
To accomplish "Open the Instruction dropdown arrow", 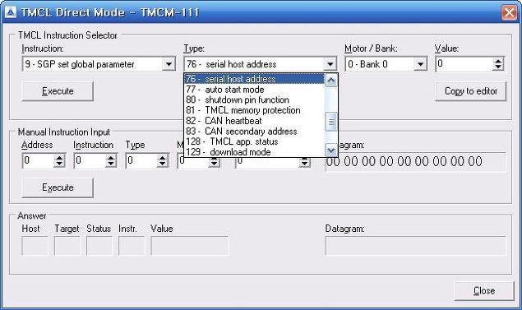I will click(169, 64).
